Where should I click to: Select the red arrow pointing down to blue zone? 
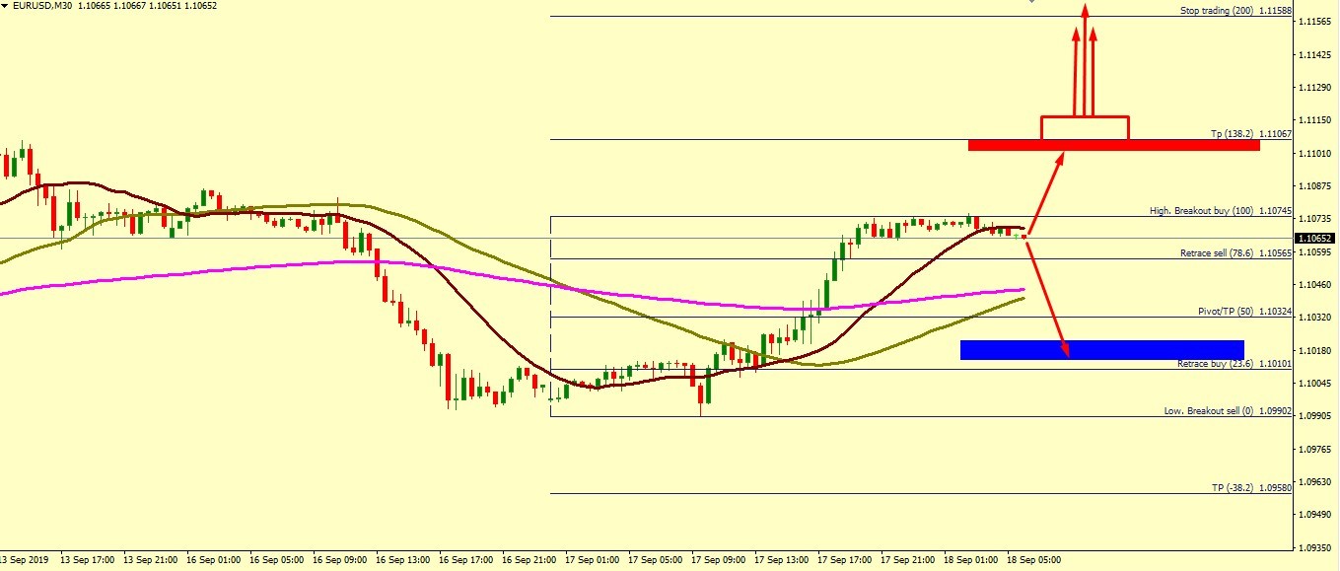(1047, 296)
